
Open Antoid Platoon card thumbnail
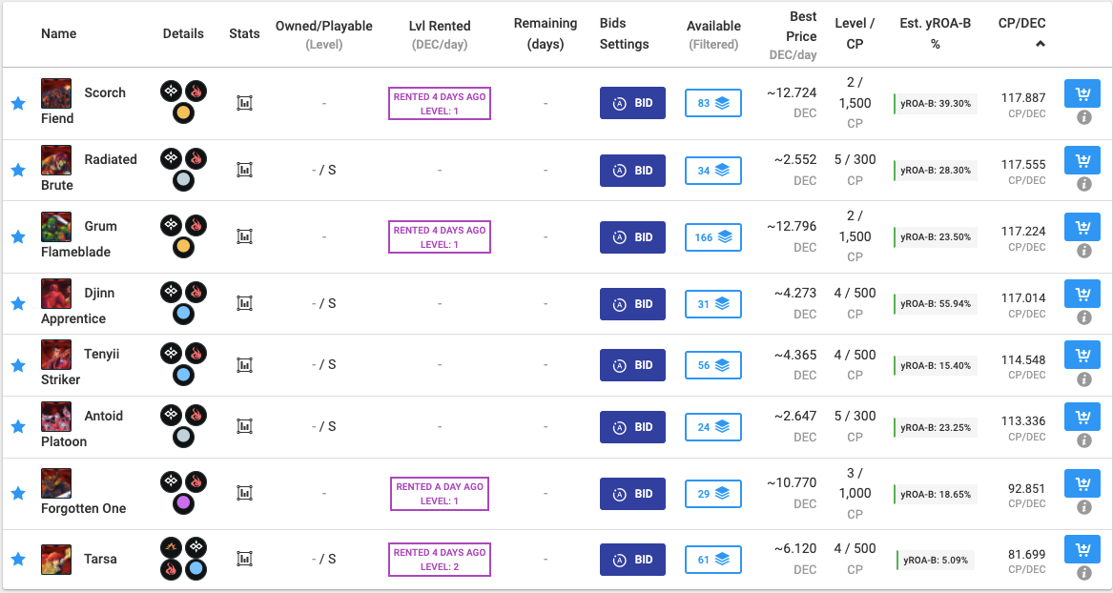(56, 417)
